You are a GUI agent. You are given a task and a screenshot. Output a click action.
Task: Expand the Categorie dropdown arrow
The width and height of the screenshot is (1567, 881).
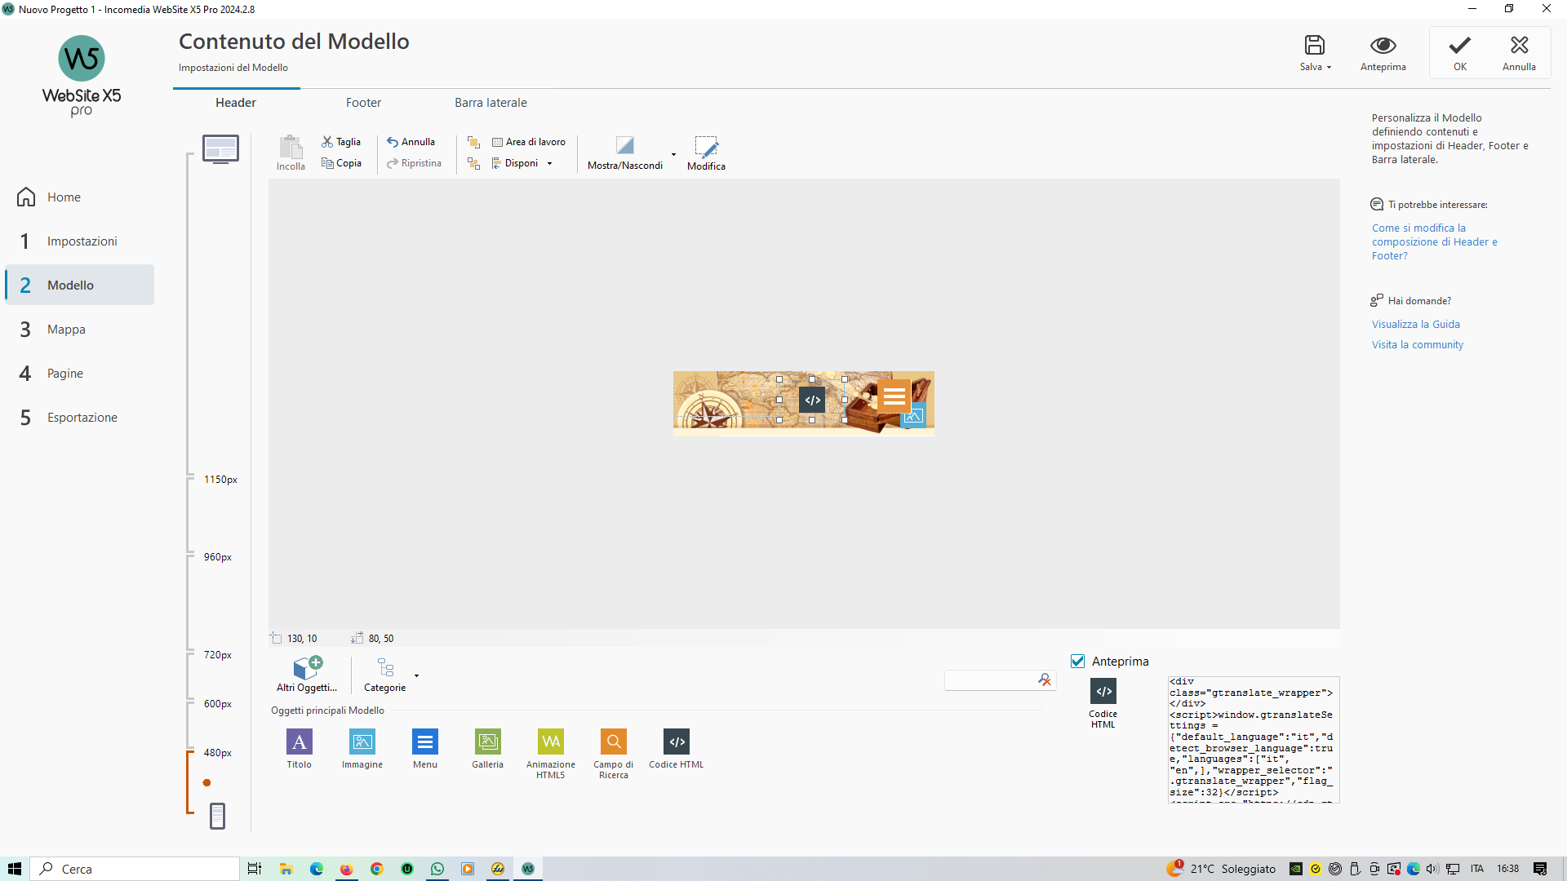pos(416,675)
